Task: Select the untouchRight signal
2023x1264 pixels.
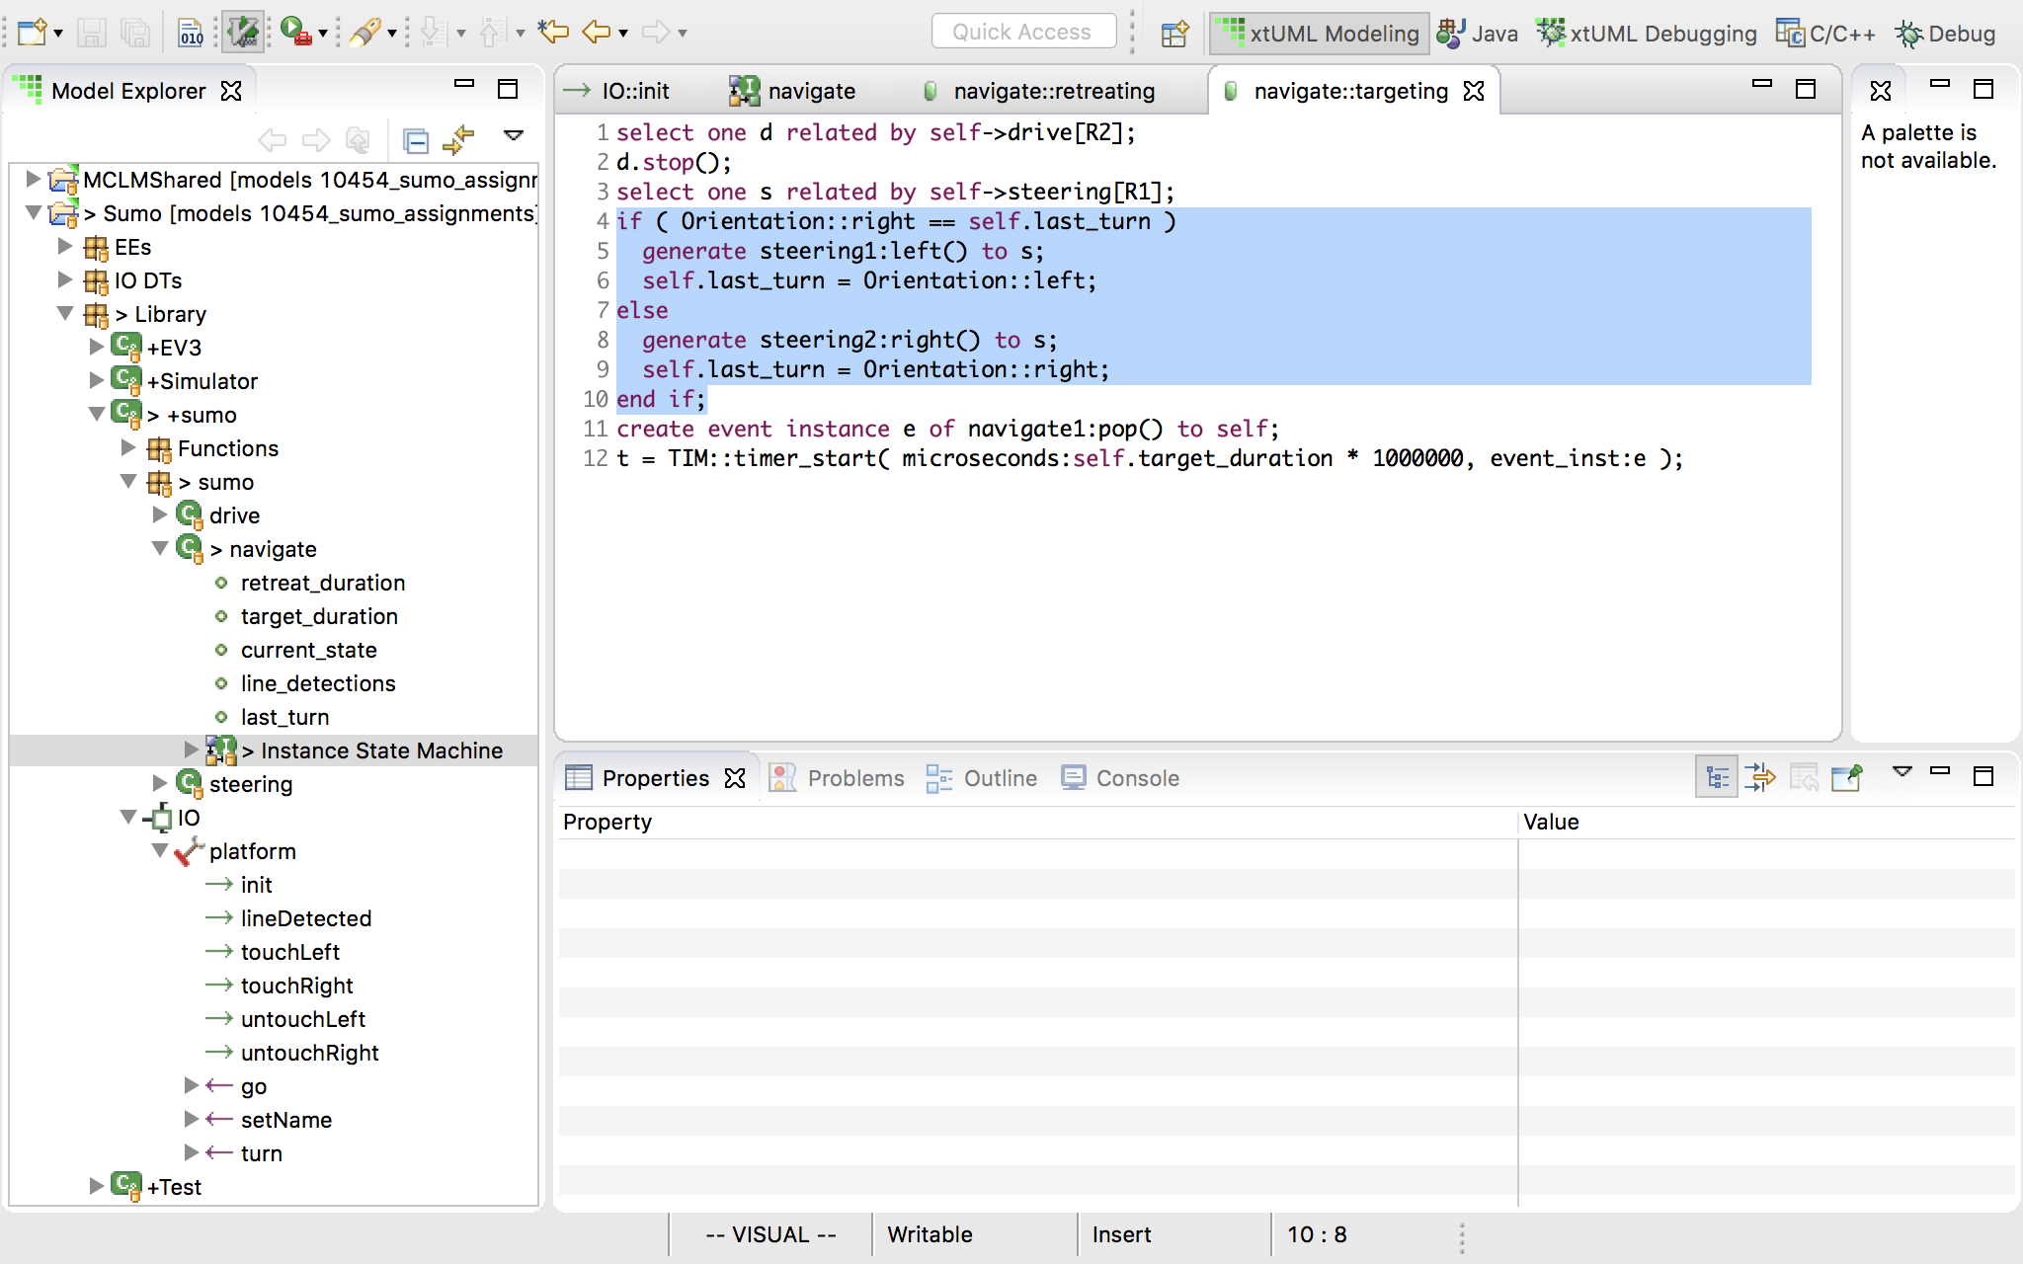Action: [x=309, y=1053]
